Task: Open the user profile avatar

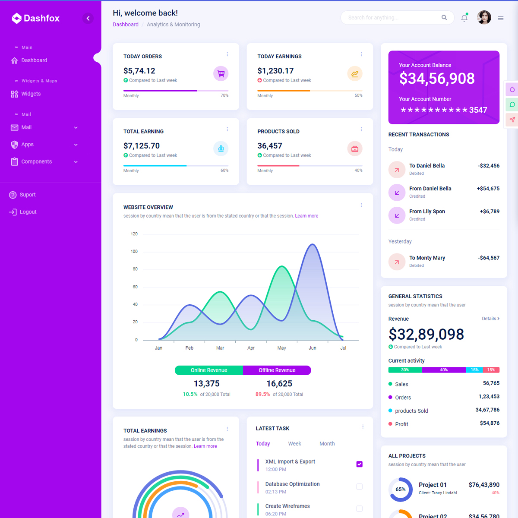Action: pyautogui.click(x=484, y=18)
